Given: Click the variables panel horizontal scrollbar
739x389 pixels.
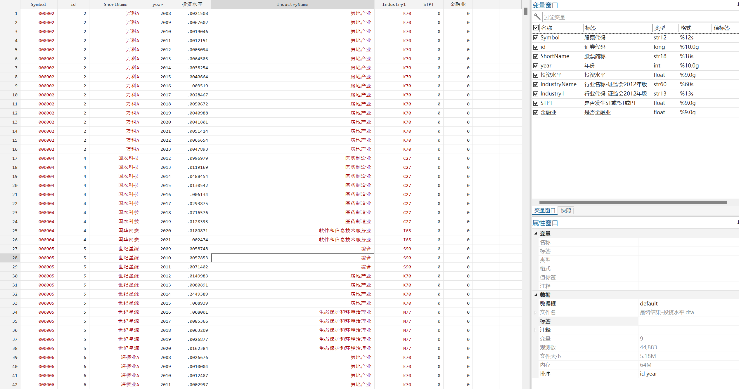Looking at the screenshot, I should point(633,202).
